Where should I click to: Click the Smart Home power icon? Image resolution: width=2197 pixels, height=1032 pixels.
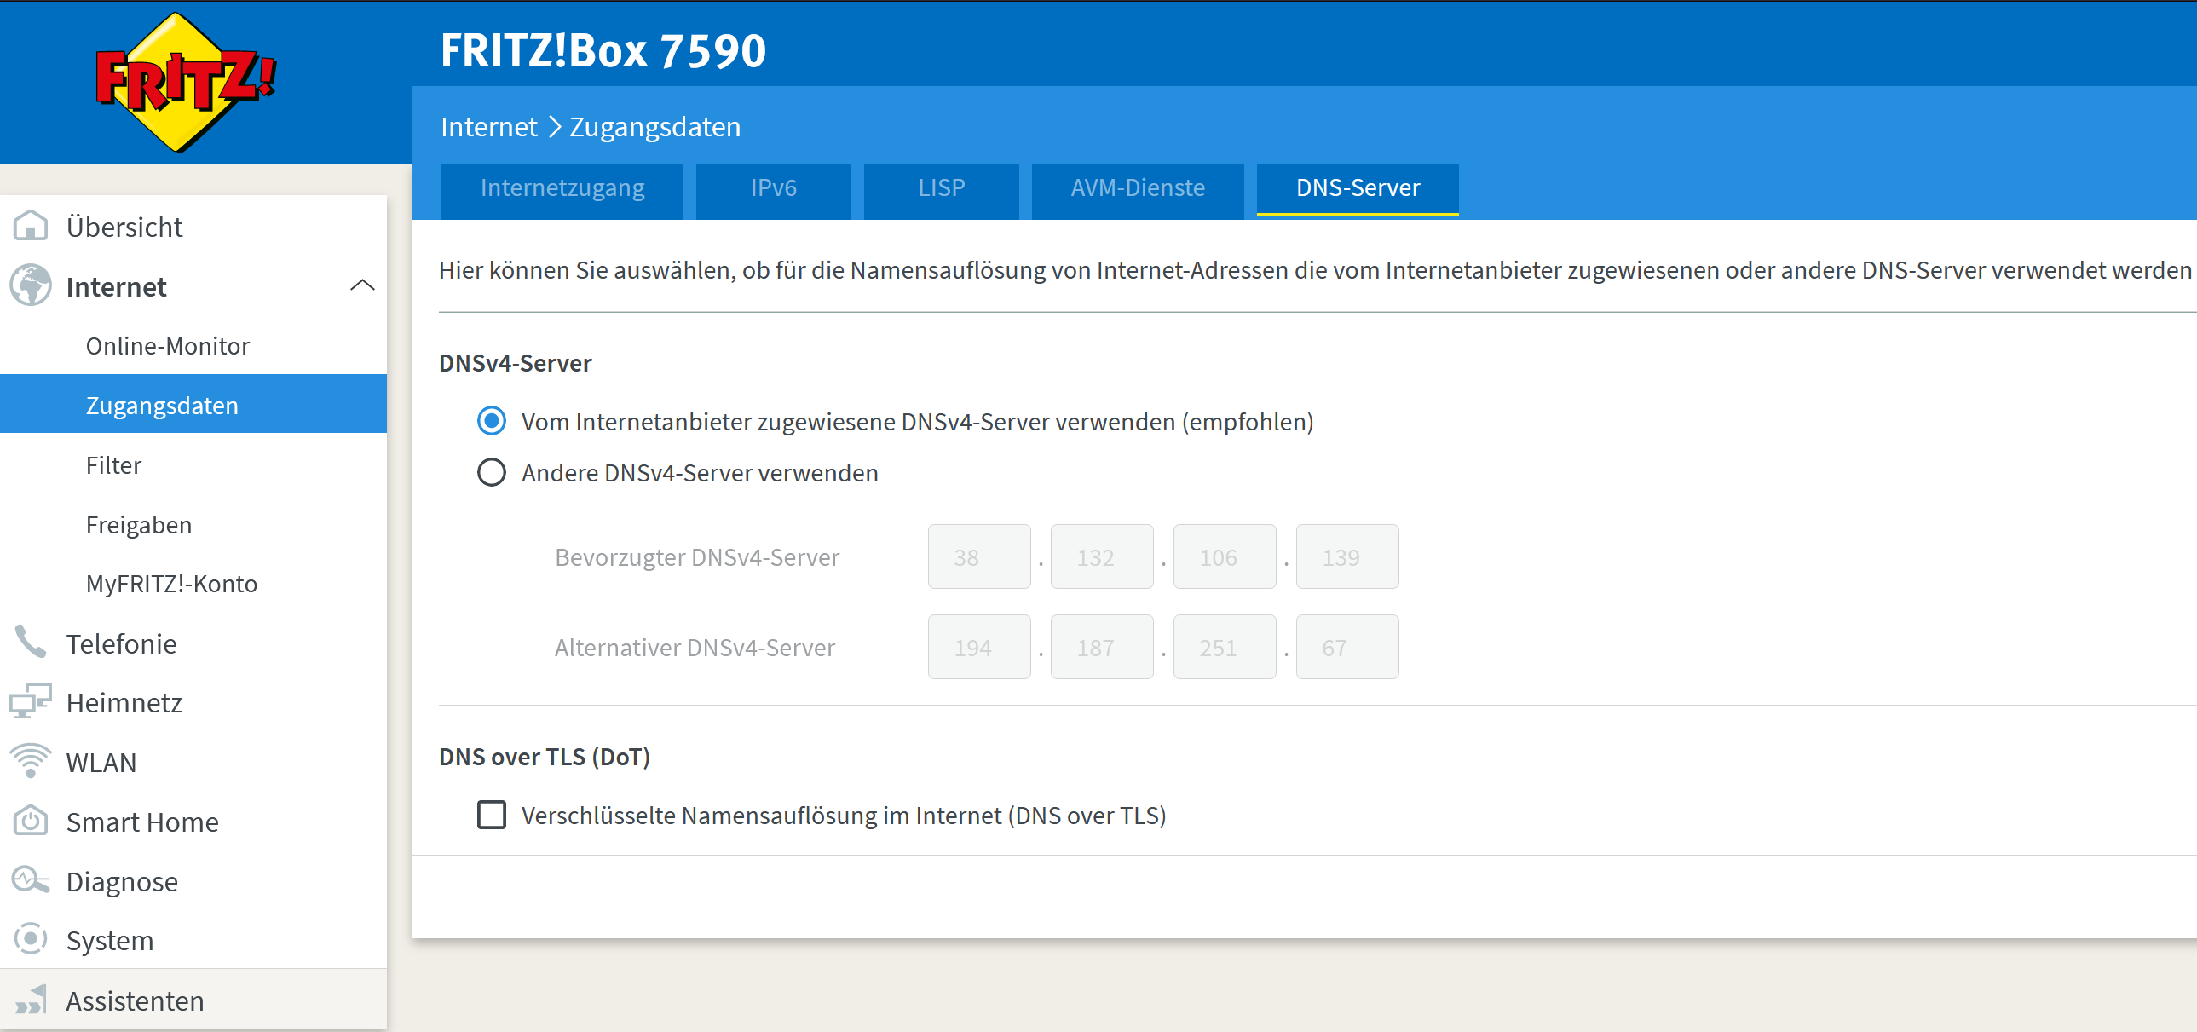point(31,821)
